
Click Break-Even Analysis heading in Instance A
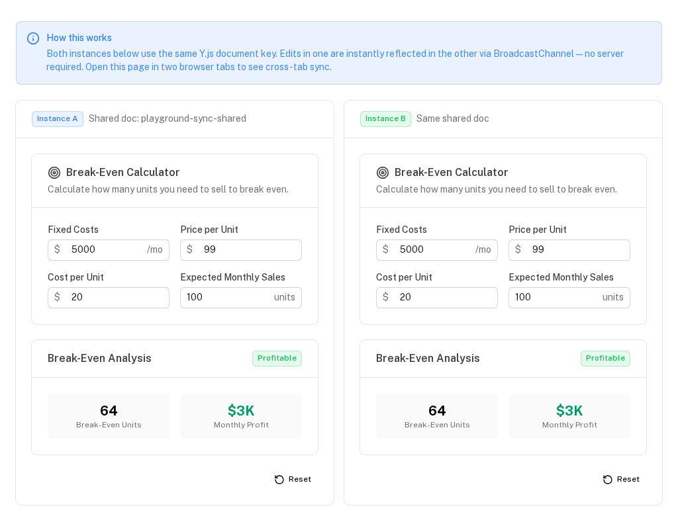(99, 359)
